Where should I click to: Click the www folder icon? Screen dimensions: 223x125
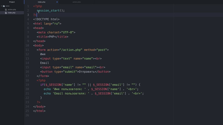[4, 6]
